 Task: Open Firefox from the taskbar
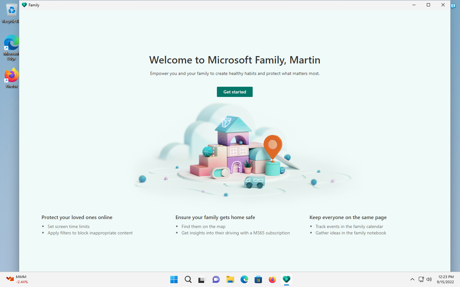pos(272,280)
